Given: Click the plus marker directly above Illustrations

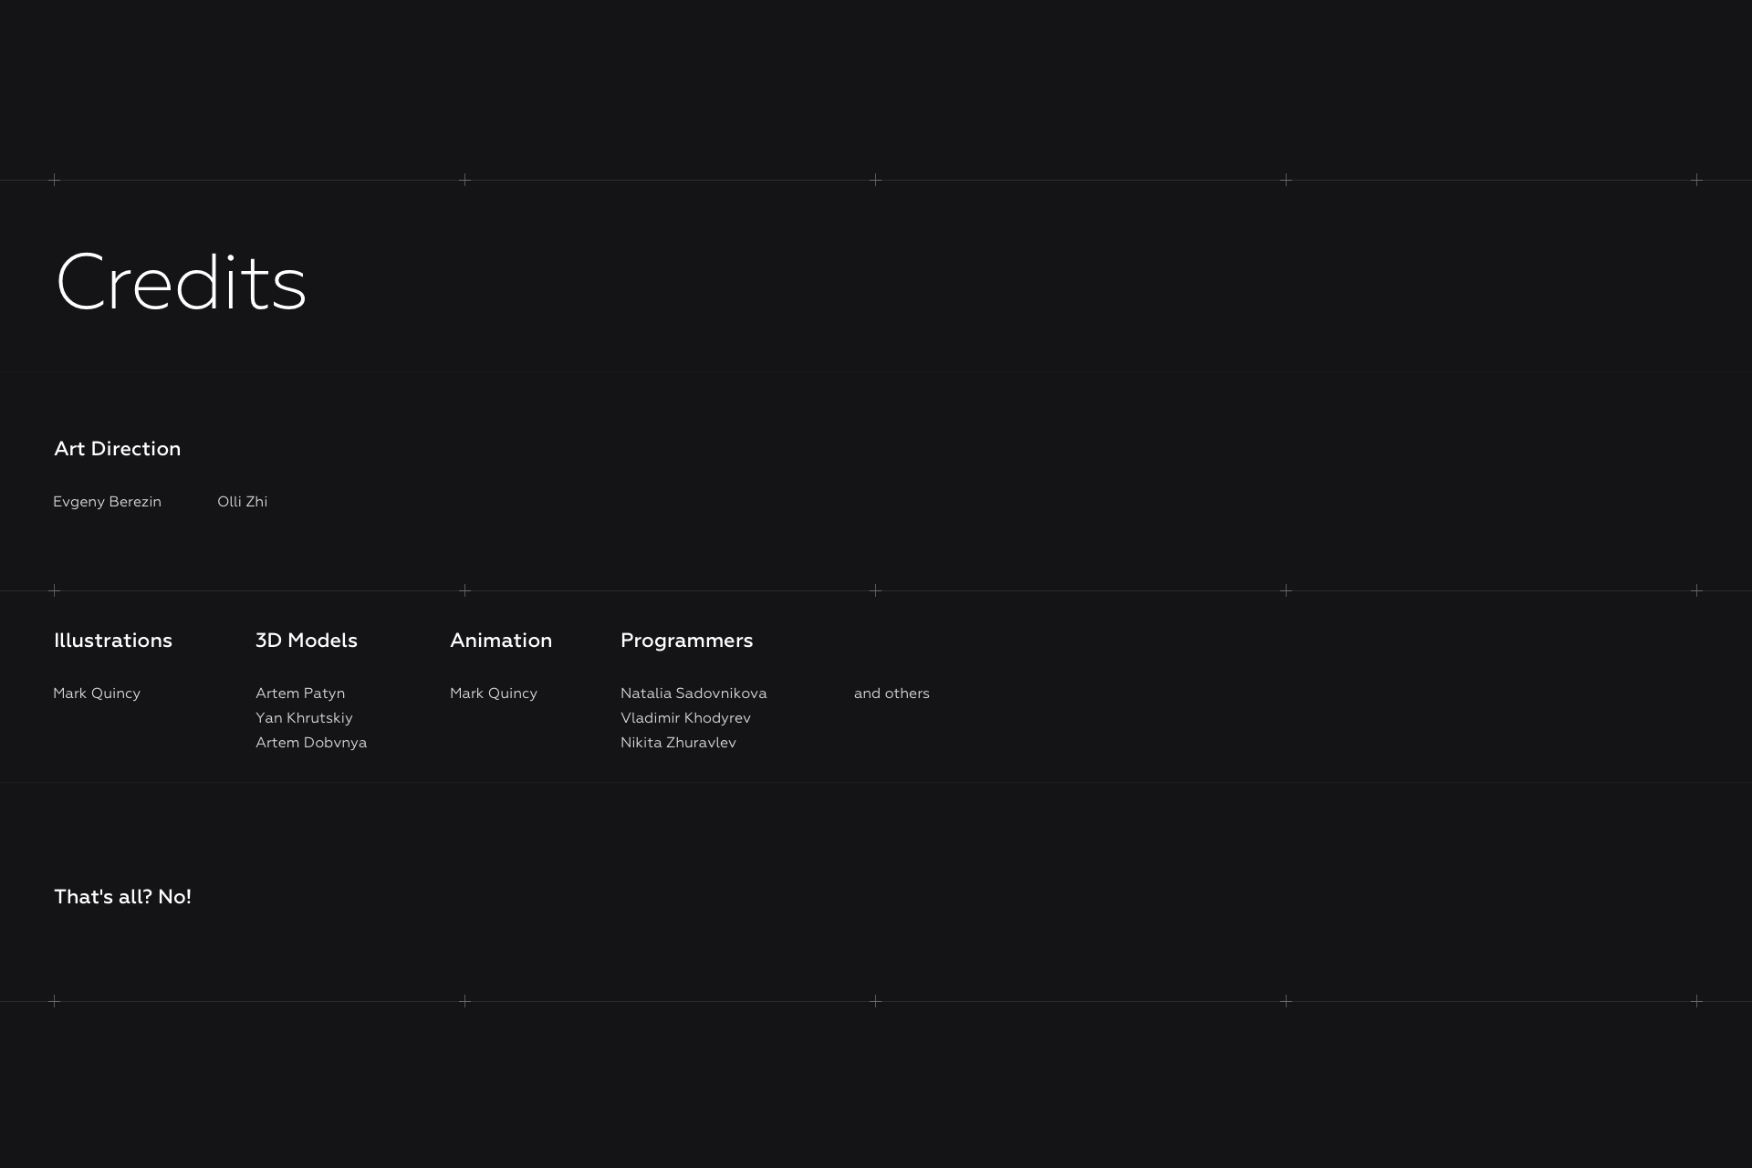Looking at the screenshot, I should click(x=55, y=590).
